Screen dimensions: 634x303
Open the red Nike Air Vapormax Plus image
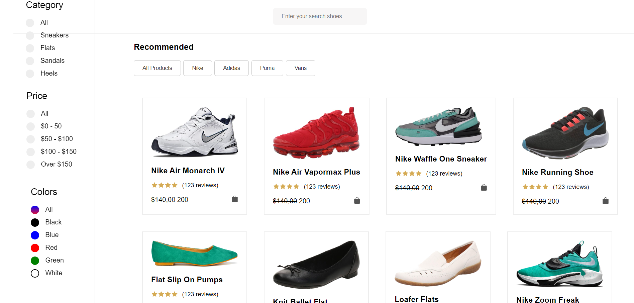316,133
